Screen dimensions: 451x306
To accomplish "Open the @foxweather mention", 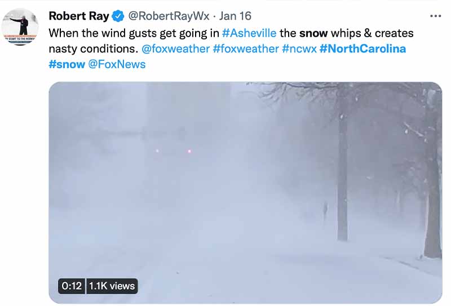I will coord(176,49).
